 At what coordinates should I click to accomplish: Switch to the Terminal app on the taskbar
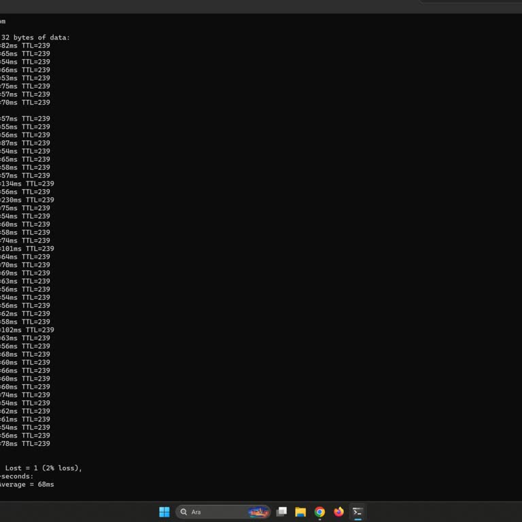point(358,512)
